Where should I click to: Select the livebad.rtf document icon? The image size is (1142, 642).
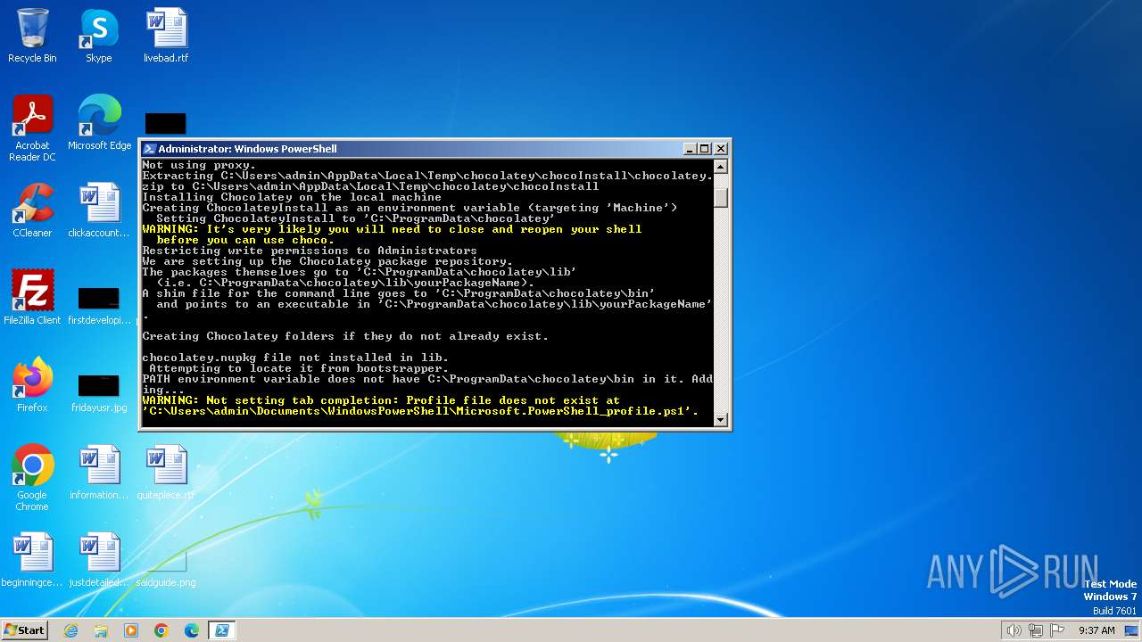166,36
